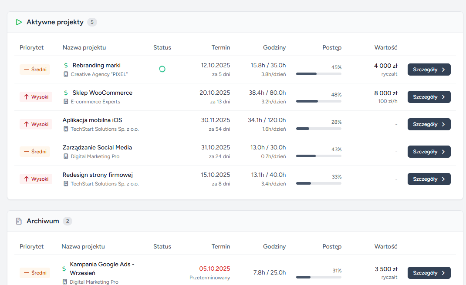The width and height of the screenshot is (466, 285).
Task: Click the Wysoki priority badge for Aplikacja mobilna iOS
Action: [x=36, y=124]
